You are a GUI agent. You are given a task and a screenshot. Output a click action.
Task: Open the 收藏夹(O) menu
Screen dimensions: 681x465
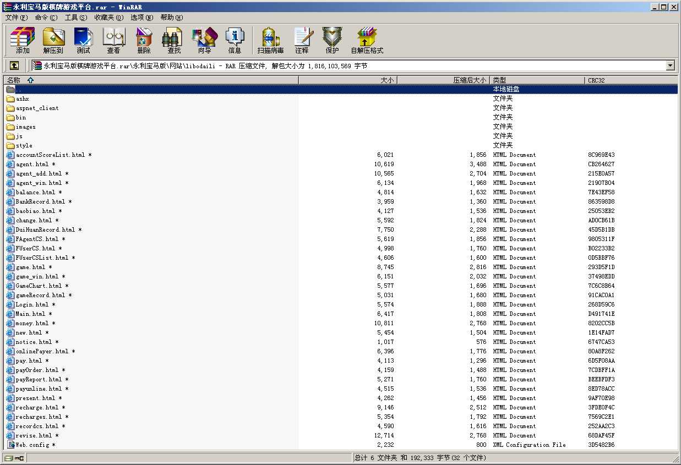[109, 17]
